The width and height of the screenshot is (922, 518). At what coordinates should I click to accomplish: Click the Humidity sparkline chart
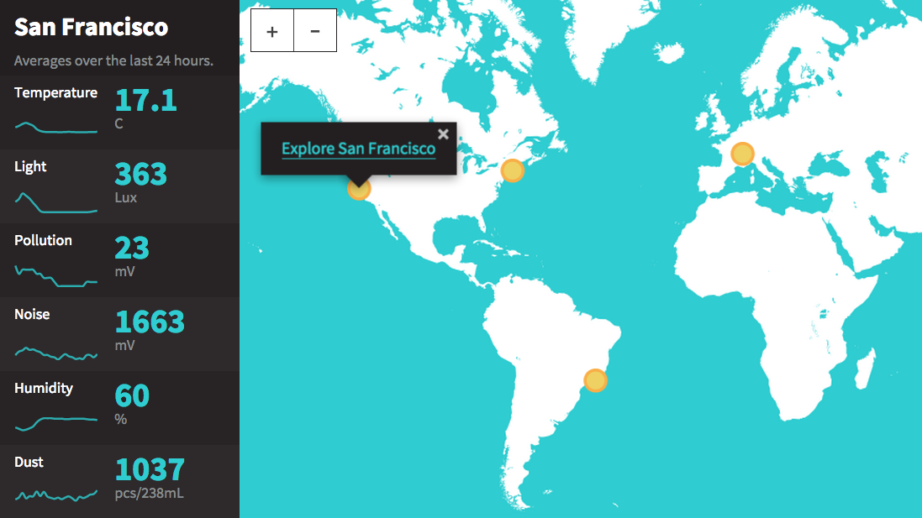coord(55,422)
